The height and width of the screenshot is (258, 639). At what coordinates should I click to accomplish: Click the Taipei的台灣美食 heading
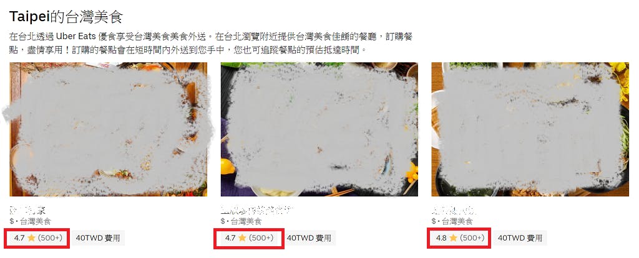pos(66,17)
